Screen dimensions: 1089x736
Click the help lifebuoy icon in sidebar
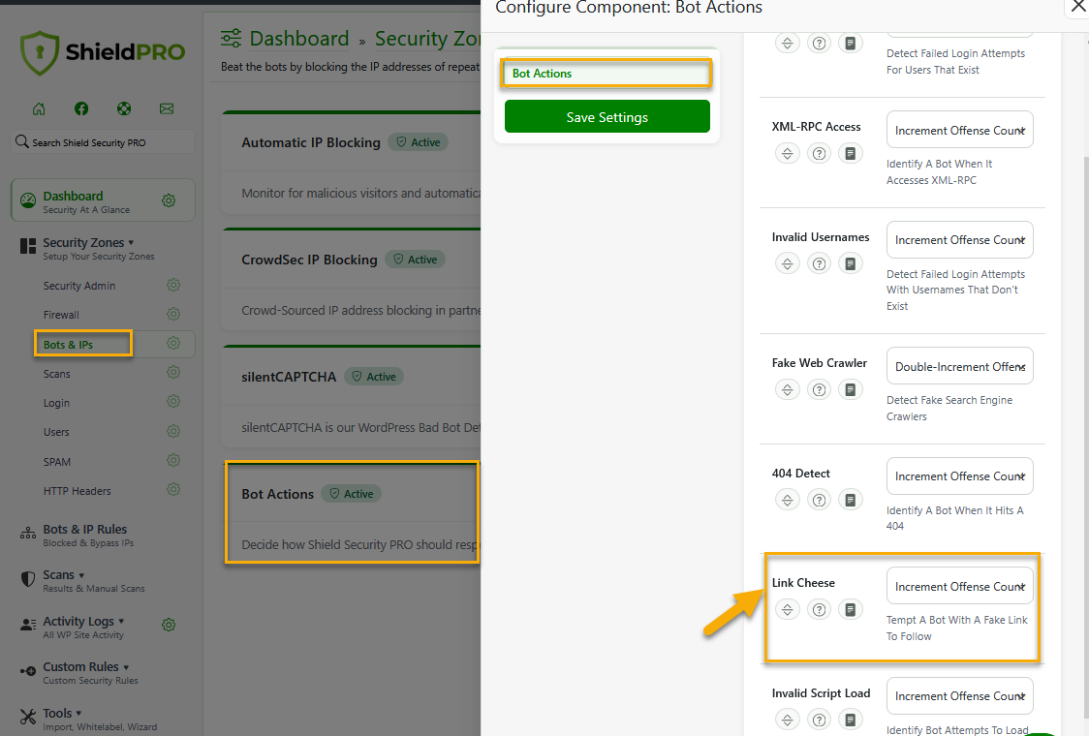coord(124,108)
